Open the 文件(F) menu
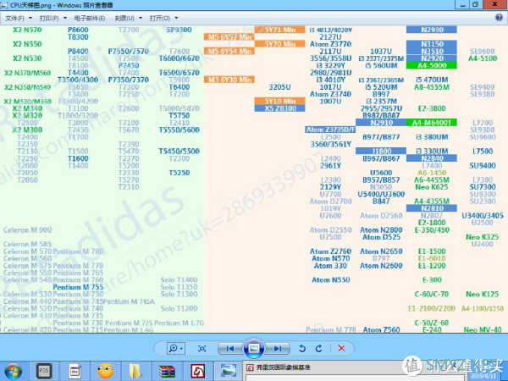The width and height of the screenshot is (508, 381). (19, 18)
